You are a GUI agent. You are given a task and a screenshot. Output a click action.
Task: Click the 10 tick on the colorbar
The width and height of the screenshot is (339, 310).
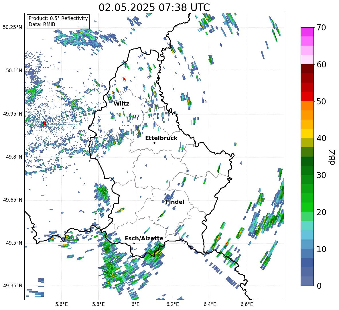(x=321, y=249)
